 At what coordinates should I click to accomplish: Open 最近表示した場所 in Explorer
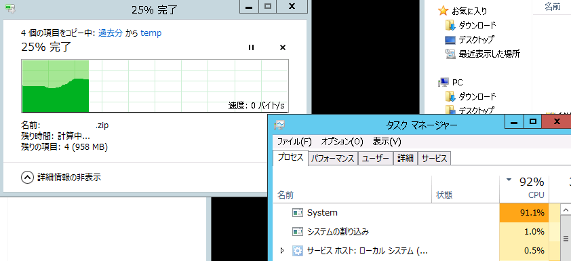489,54
